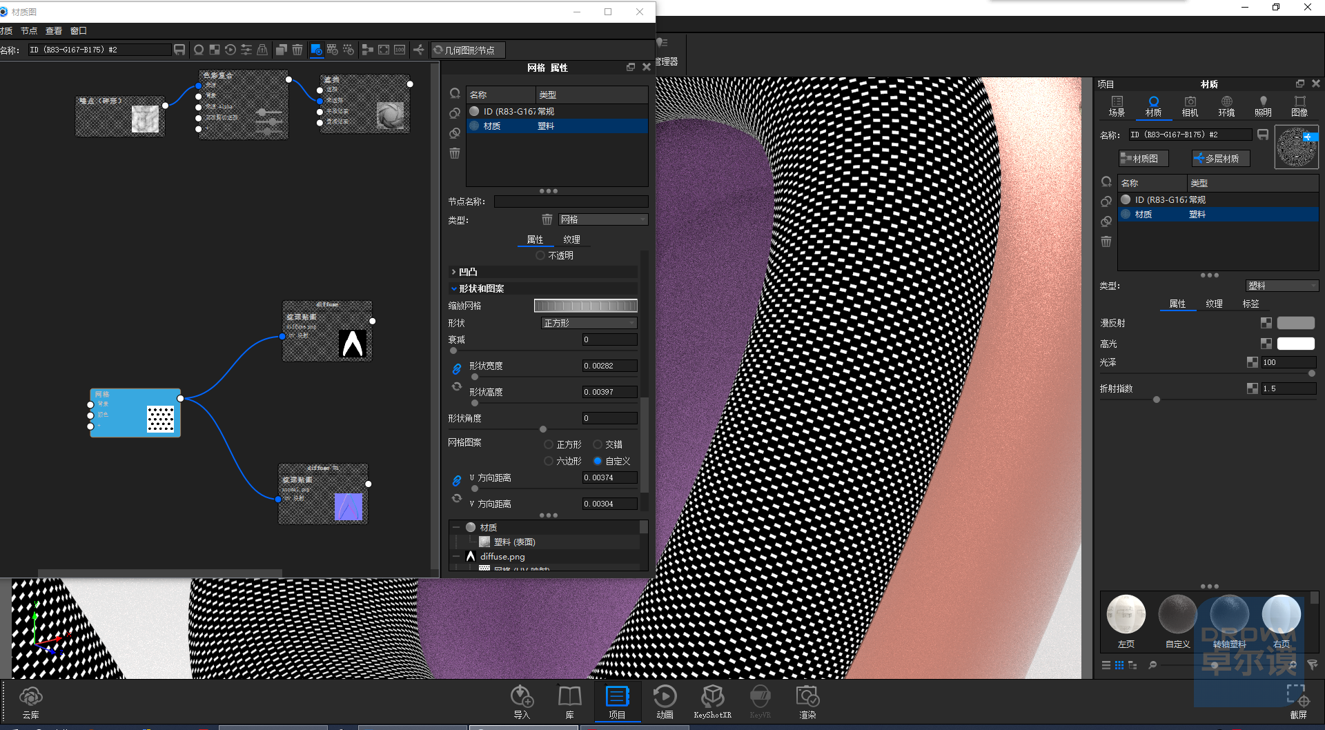This screenshot has width=1325, height=730.
Task: Select the 转轴塑料 material thumbnail
Action: click(x=1229, y=621)
